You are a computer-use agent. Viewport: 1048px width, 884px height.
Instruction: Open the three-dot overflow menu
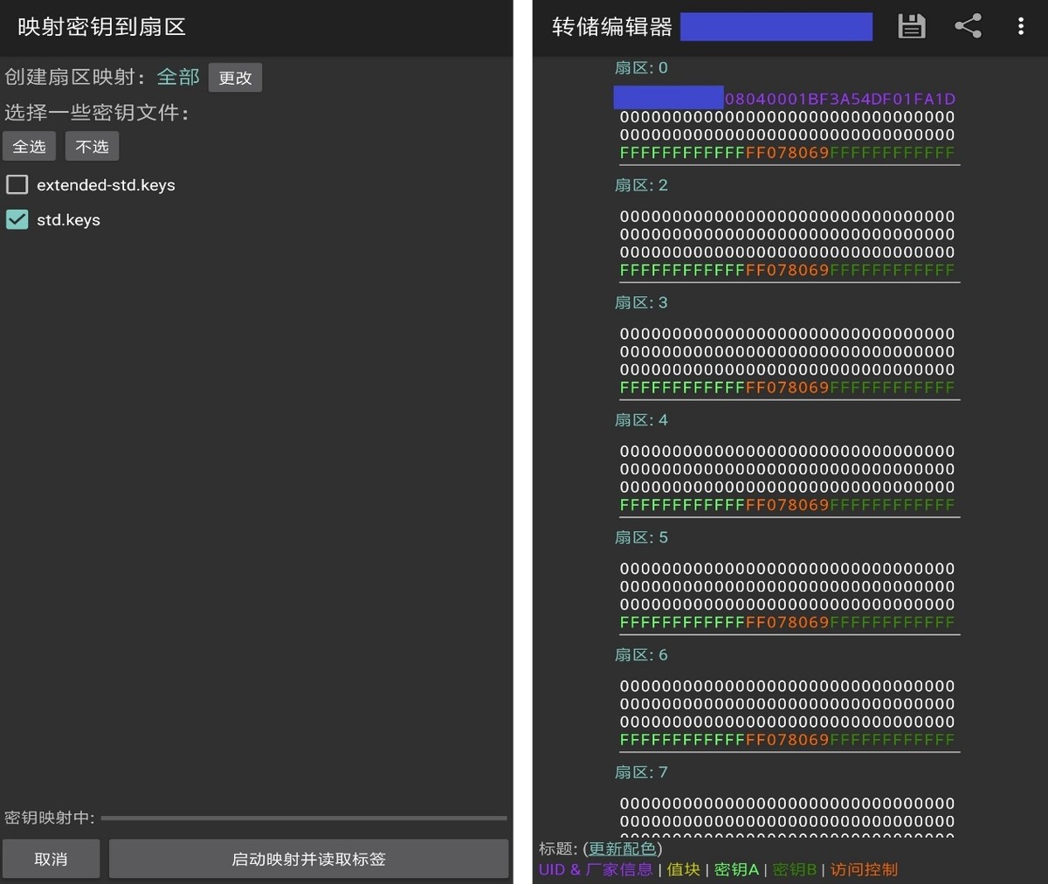[x=1020, y=26]
